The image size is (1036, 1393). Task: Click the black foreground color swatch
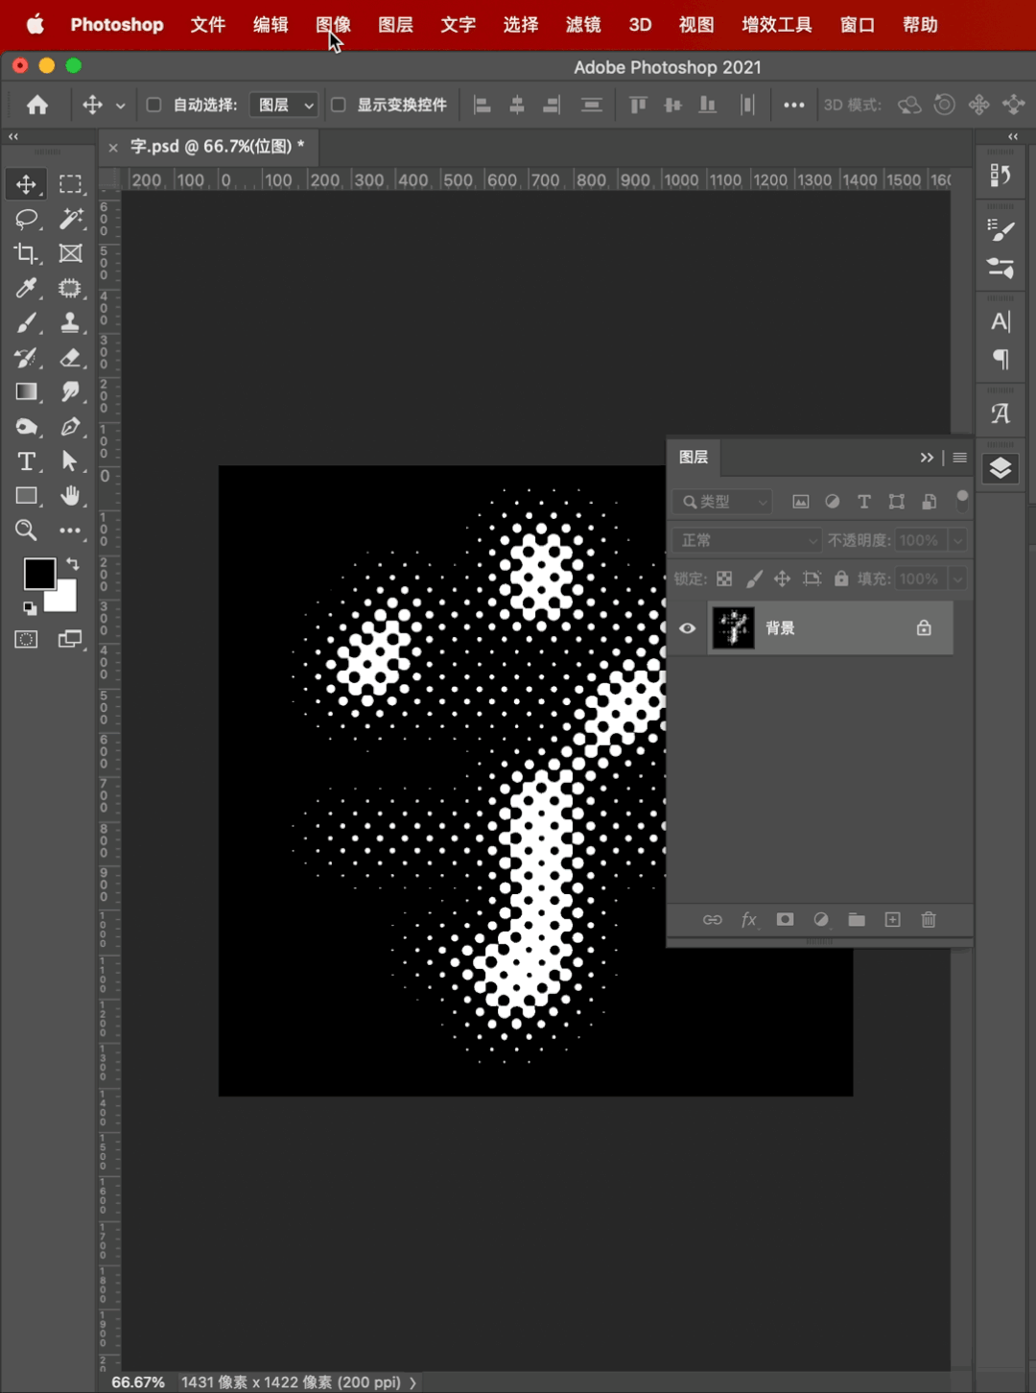pyautogui.click(x=39, y=574)
